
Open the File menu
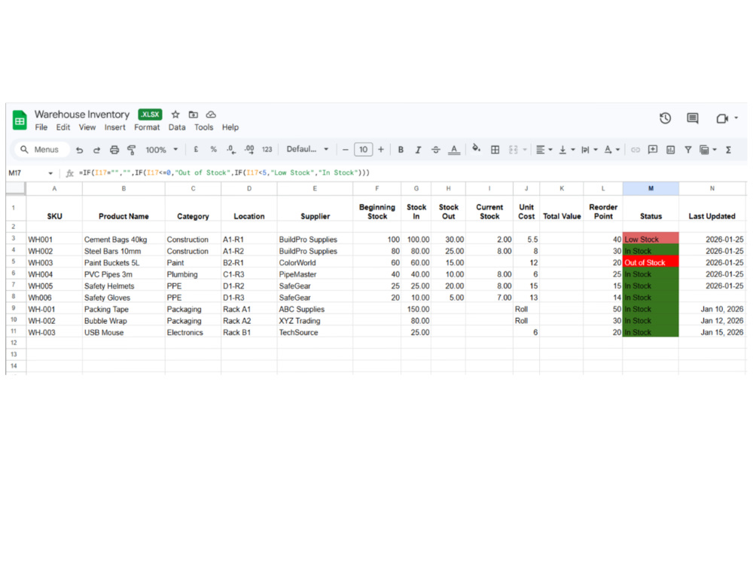41,127
